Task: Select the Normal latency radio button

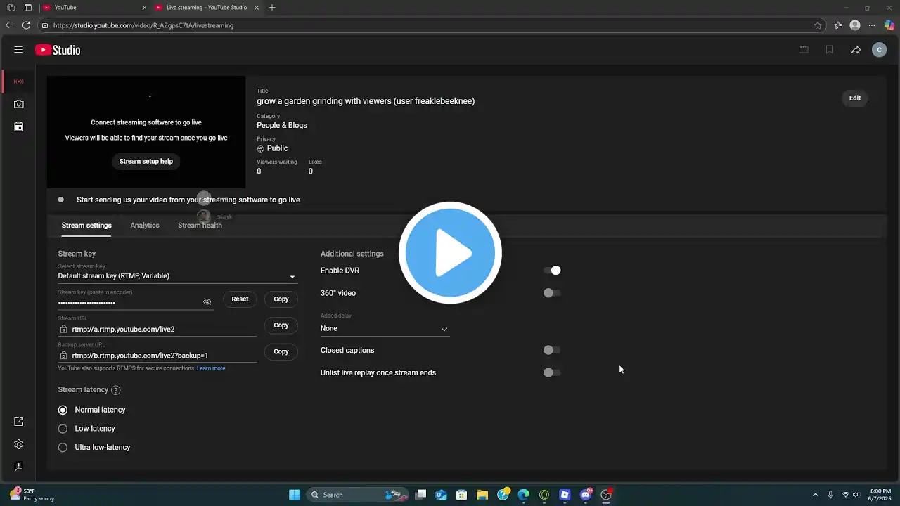Action: point(63,410)
